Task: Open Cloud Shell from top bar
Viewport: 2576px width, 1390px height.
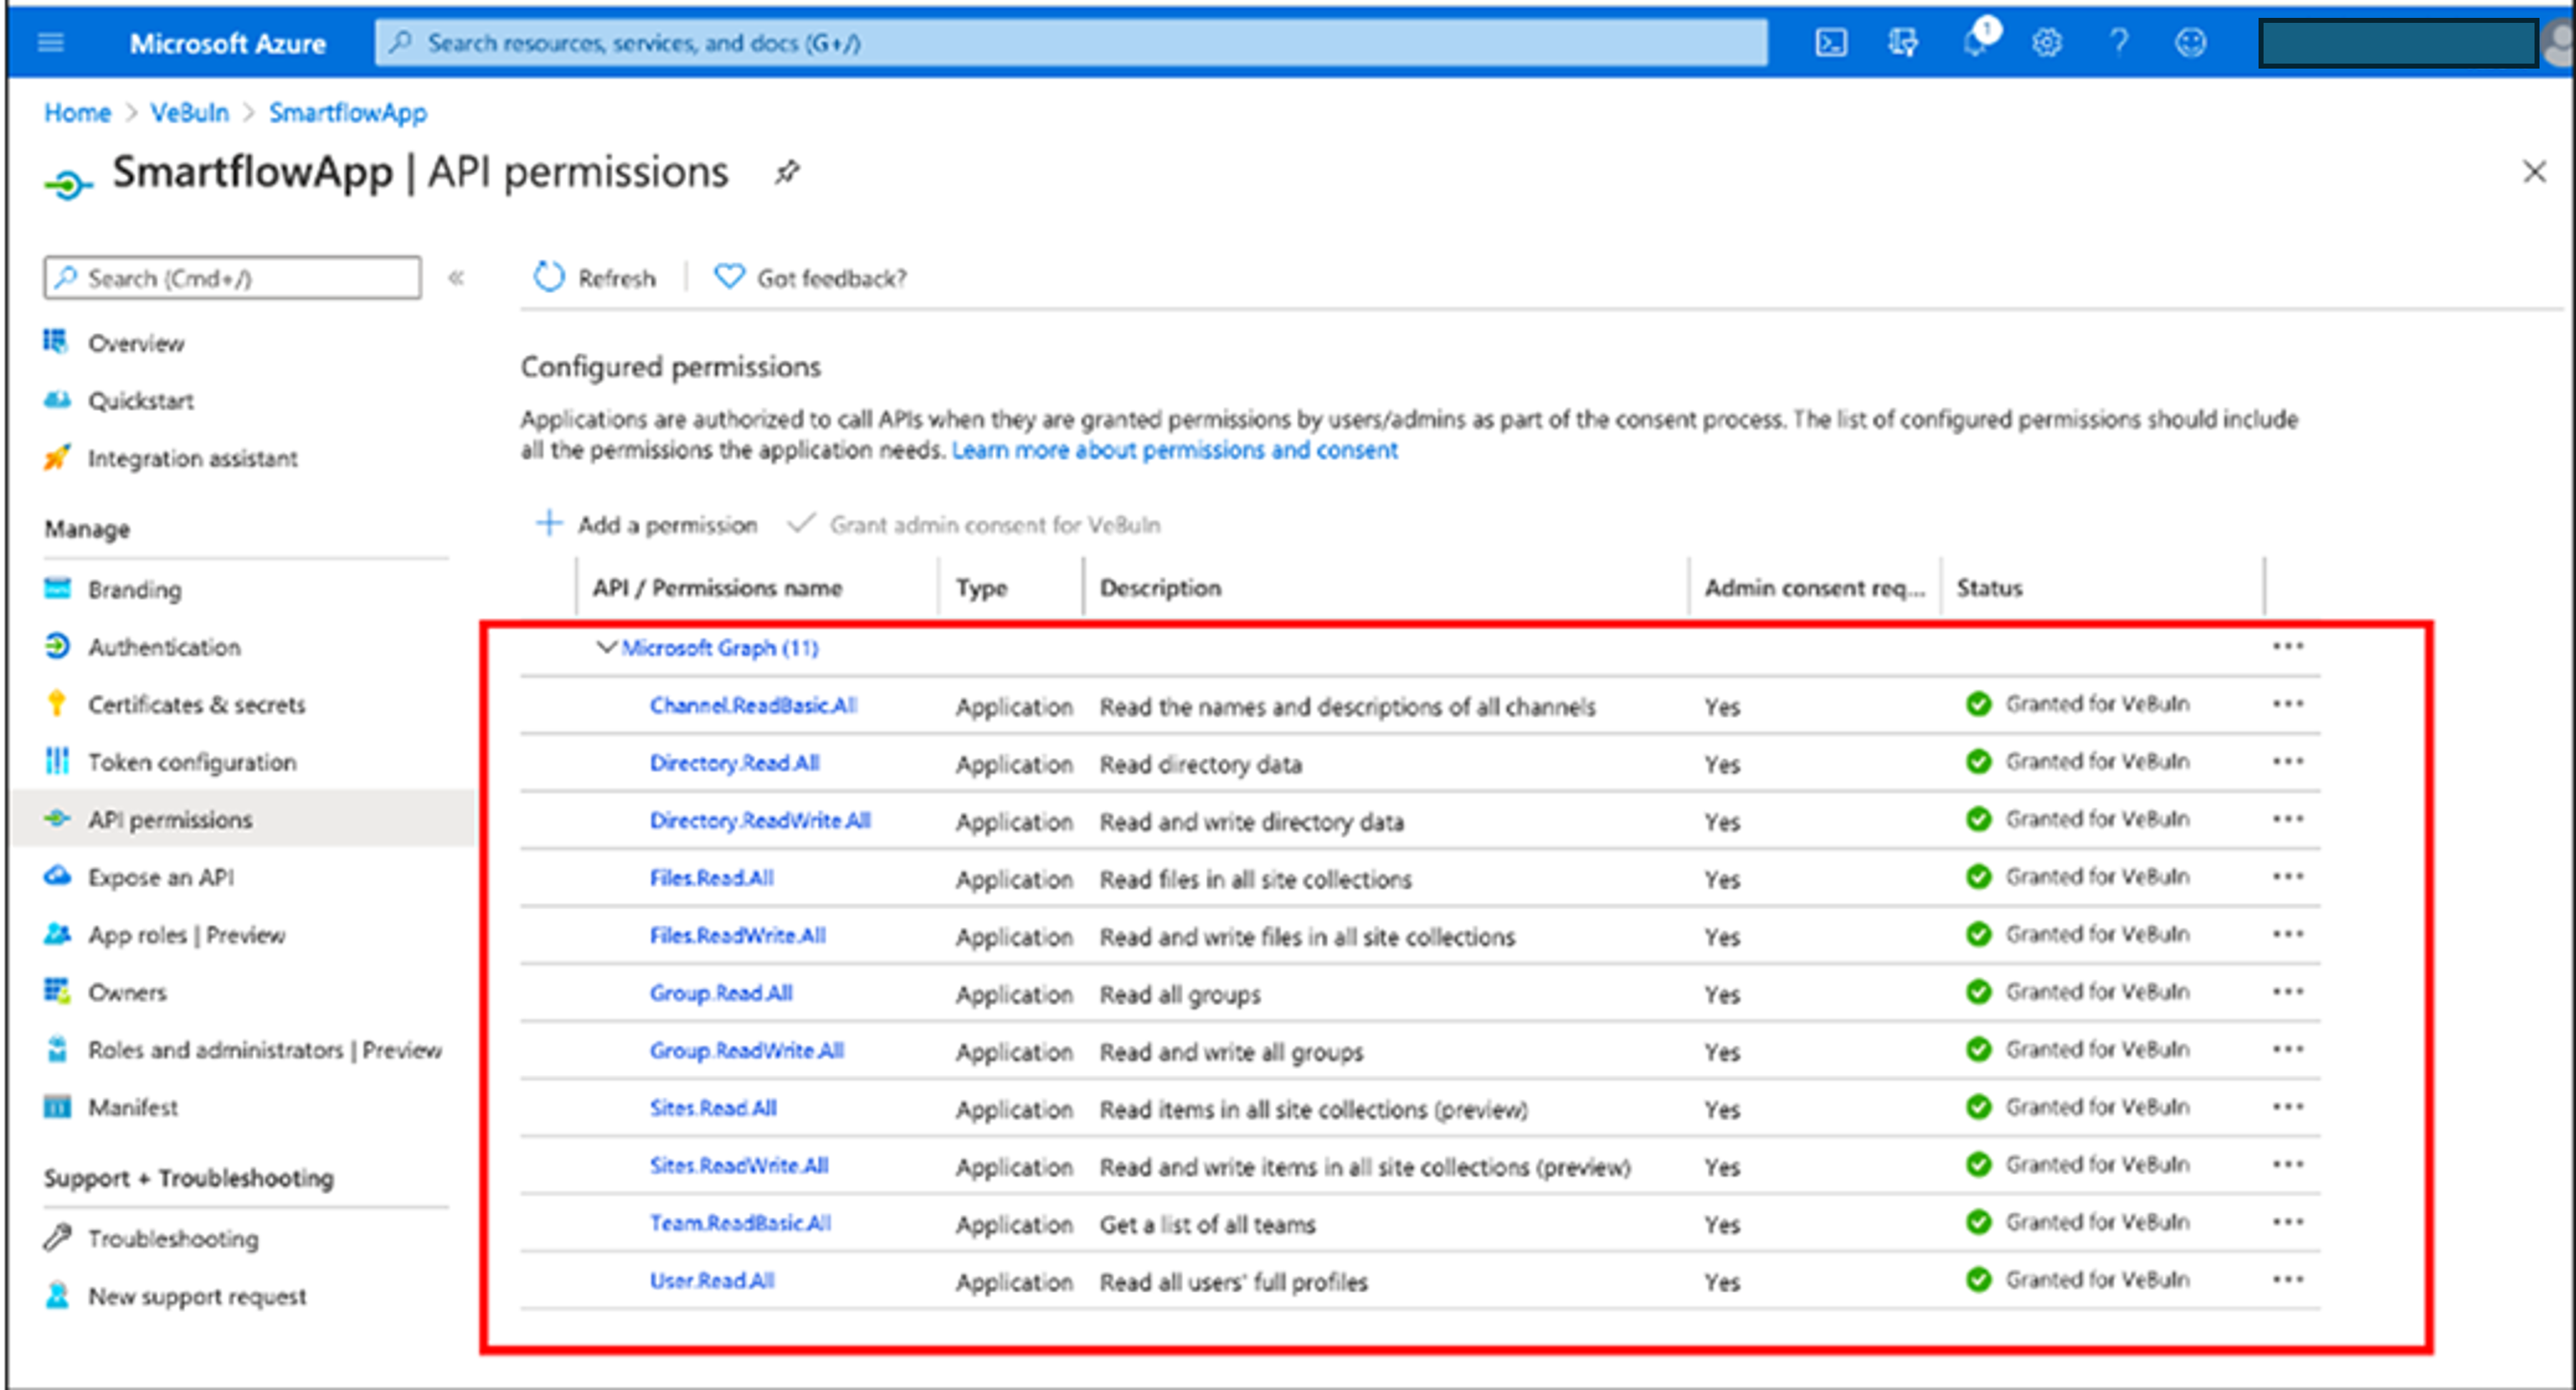Action: click(1831, 42)
